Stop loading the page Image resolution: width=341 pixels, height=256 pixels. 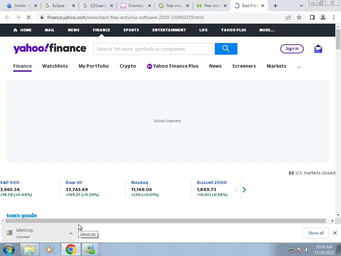click(29, 17)
